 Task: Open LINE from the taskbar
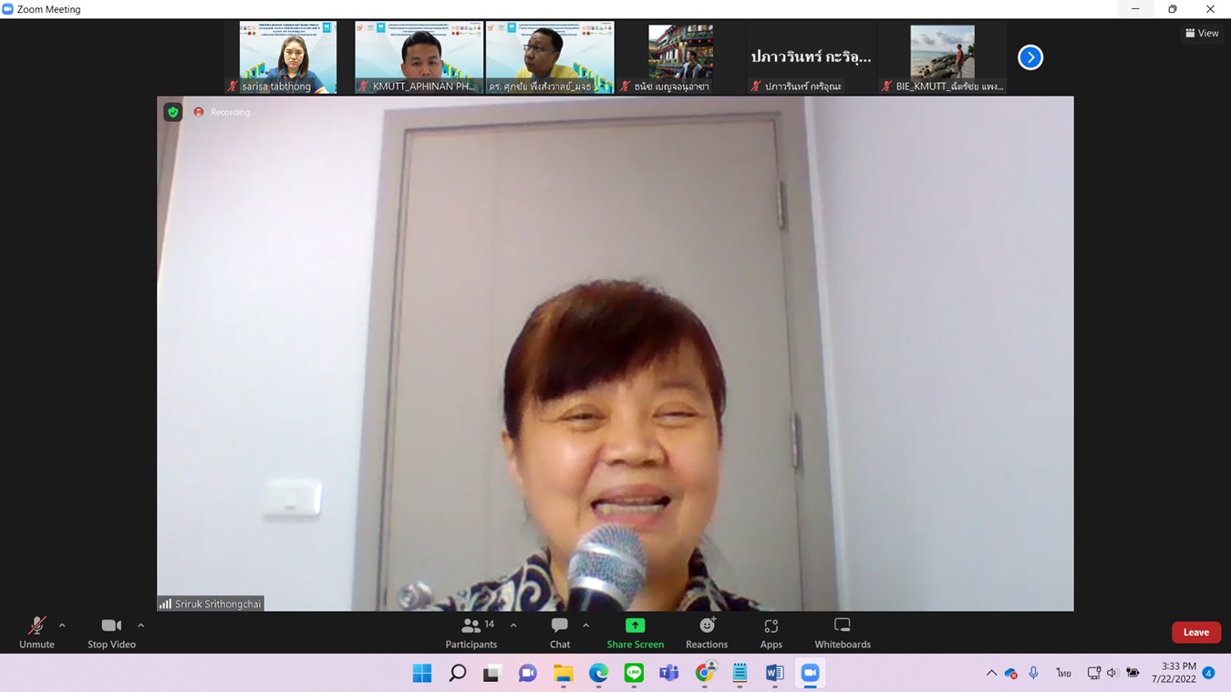pyautogui.click(x=634, y=673)
